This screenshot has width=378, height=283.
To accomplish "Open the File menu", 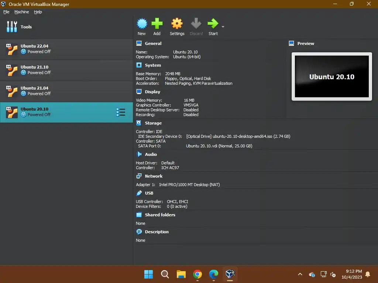I will tap(6, 12).
